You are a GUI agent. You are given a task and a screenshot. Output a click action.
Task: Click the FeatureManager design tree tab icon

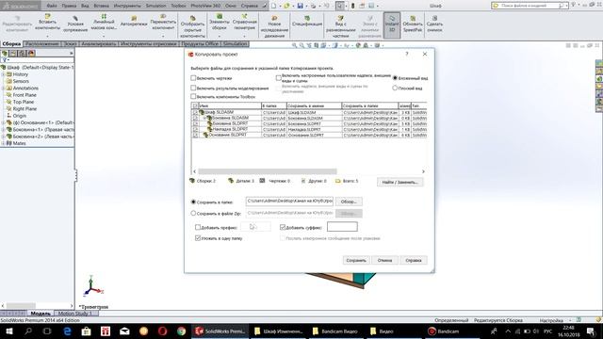[x=5, y=53]
